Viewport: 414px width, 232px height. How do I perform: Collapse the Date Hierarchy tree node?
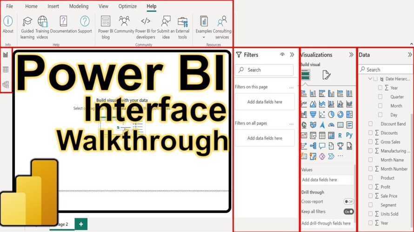[x=370, y=79]
